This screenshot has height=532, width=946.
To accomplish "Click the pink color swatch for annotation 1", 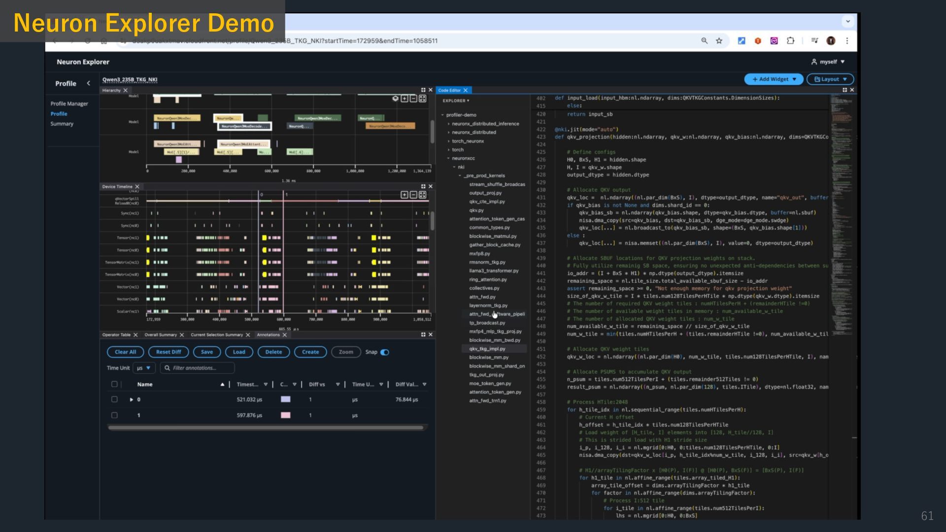I will (x=285, y=415).
